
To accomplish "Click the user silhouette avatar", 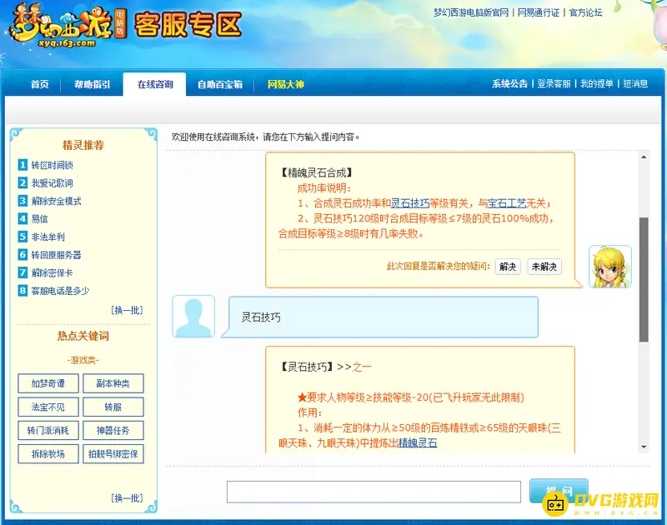I will pos(193,317).
